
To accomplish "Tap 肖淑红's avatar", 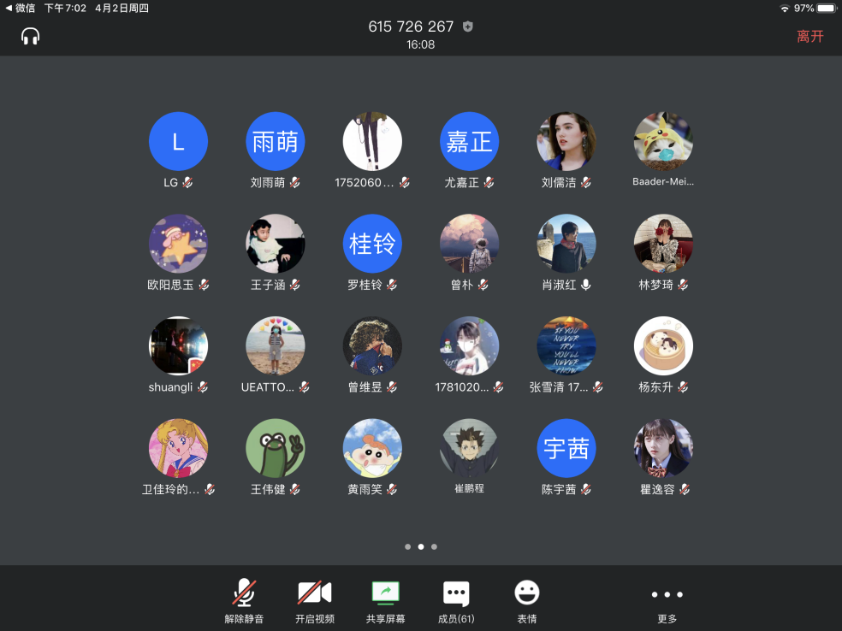I will click(x=566, y=244).
